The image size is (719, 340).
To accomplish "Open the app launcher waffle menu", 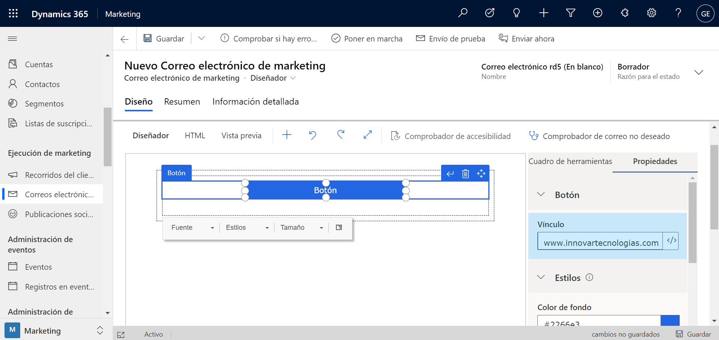I will coord(13,13).
